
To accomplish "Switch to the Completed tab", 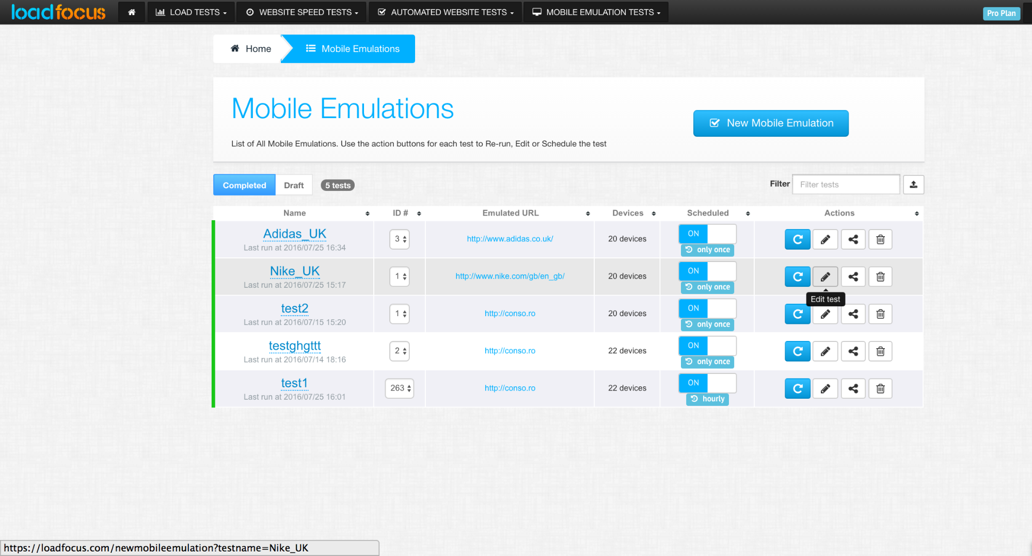I will [x=244, y=185].
